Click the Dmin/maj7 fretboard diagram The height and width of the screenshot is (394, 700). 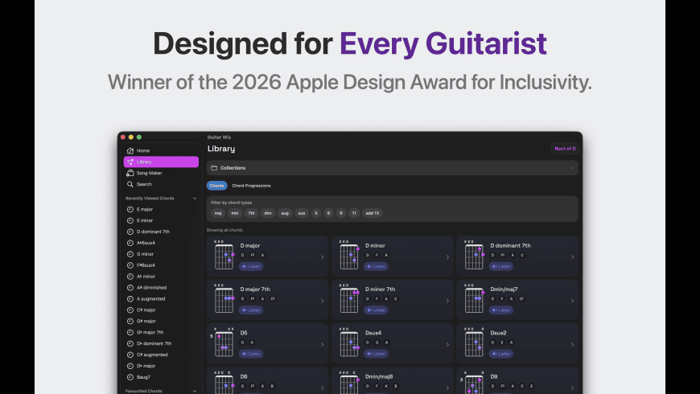474,298
